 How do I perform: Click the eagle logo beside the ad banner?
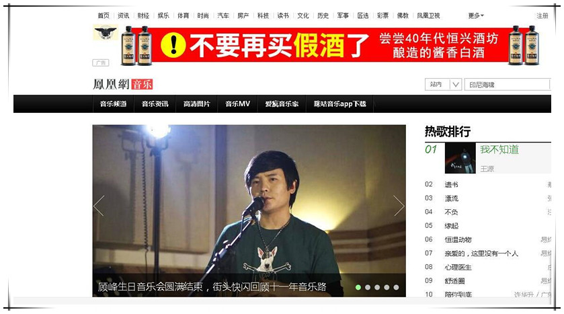[106, 32]
